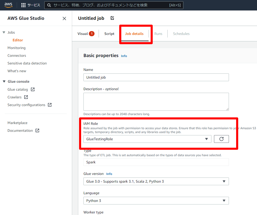Close the AWS Glue Studio sidebar
Image resolution: width=257 pixels, height=215 pixels.
(x=64, y=18)
